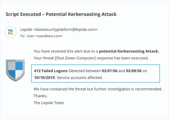Click the Thanks, closing line
169x120 pixels.
coord(40,96)
